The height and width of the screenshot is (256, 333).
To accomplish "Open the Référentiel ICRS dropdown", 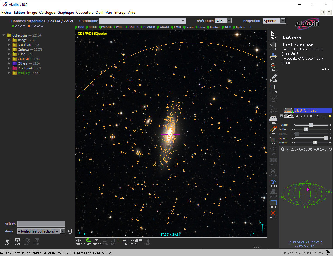I will 229,21.
